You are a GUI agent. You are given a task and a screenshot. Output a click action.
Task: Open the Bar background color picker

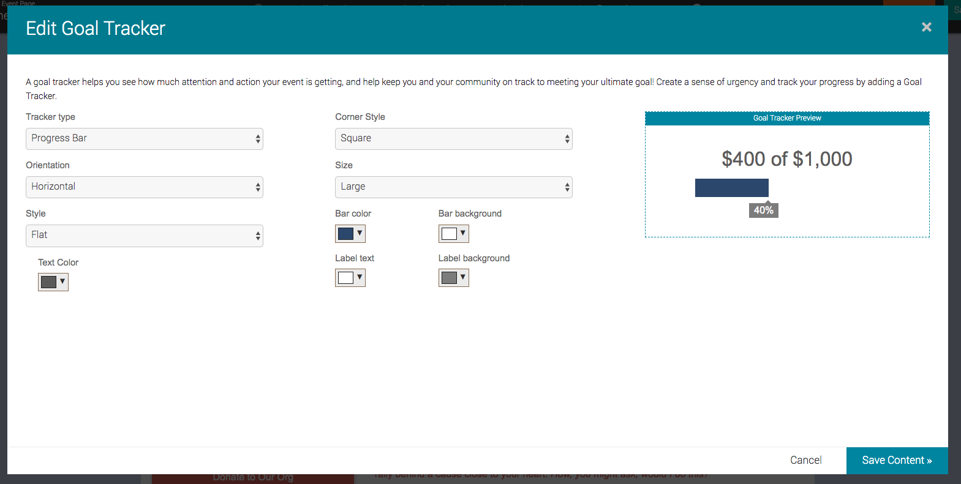(x=454, y=234)
